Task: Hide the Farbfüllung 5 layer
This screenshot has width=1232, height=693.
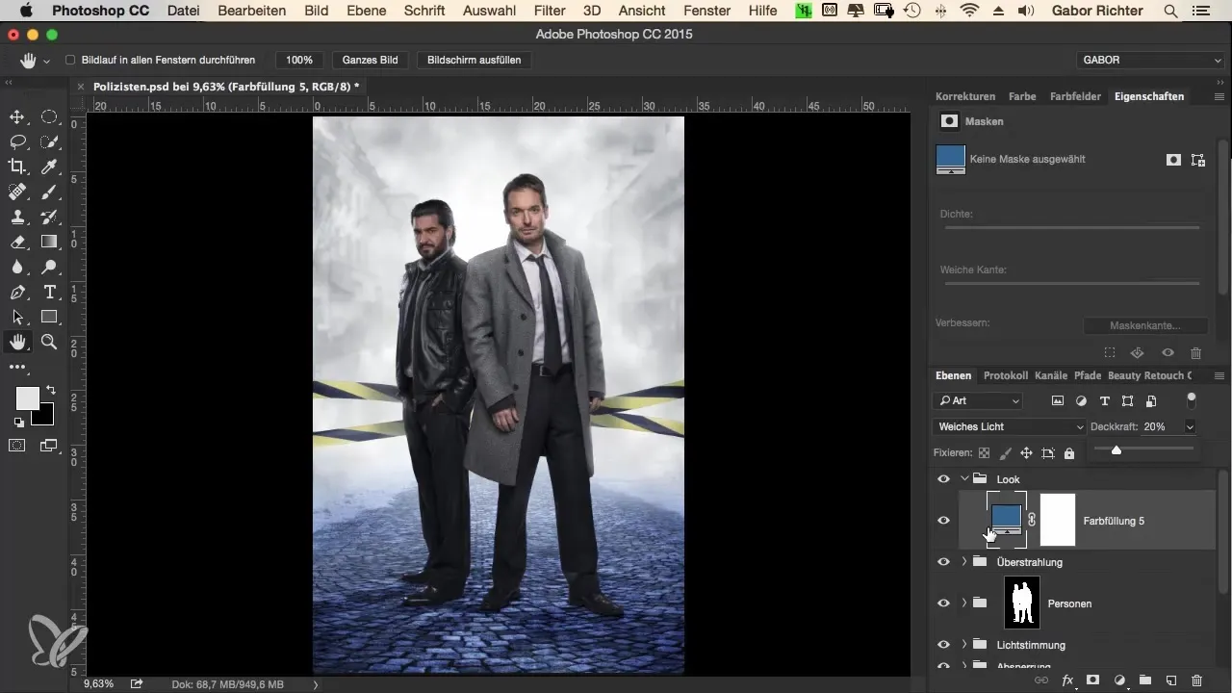Action: (943, 521)
